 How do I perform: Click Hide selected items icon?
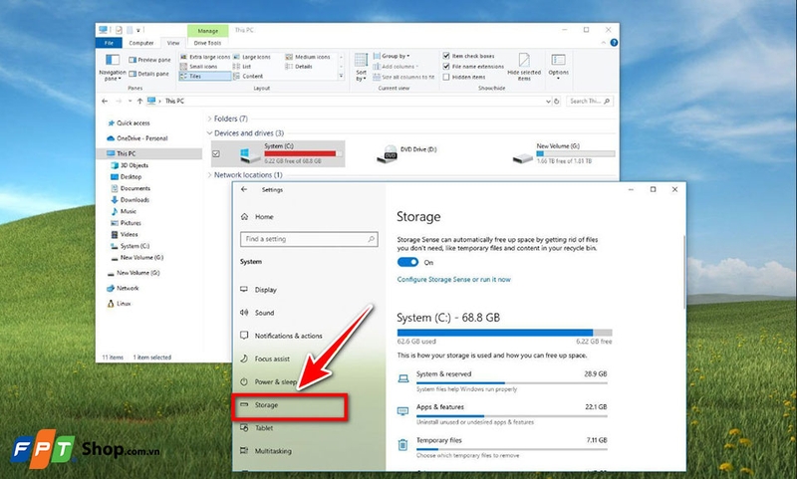click(524, 67)
